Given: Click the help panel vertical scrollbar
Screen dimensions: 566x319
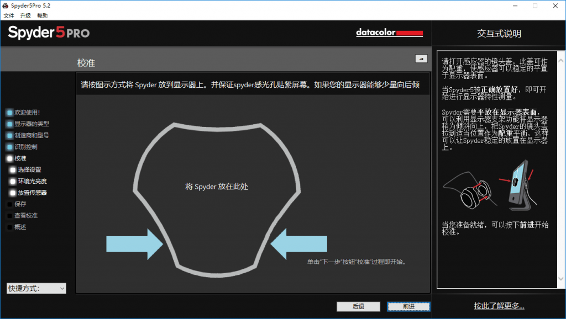Looking at the screenshot, I should coord(560,166).
